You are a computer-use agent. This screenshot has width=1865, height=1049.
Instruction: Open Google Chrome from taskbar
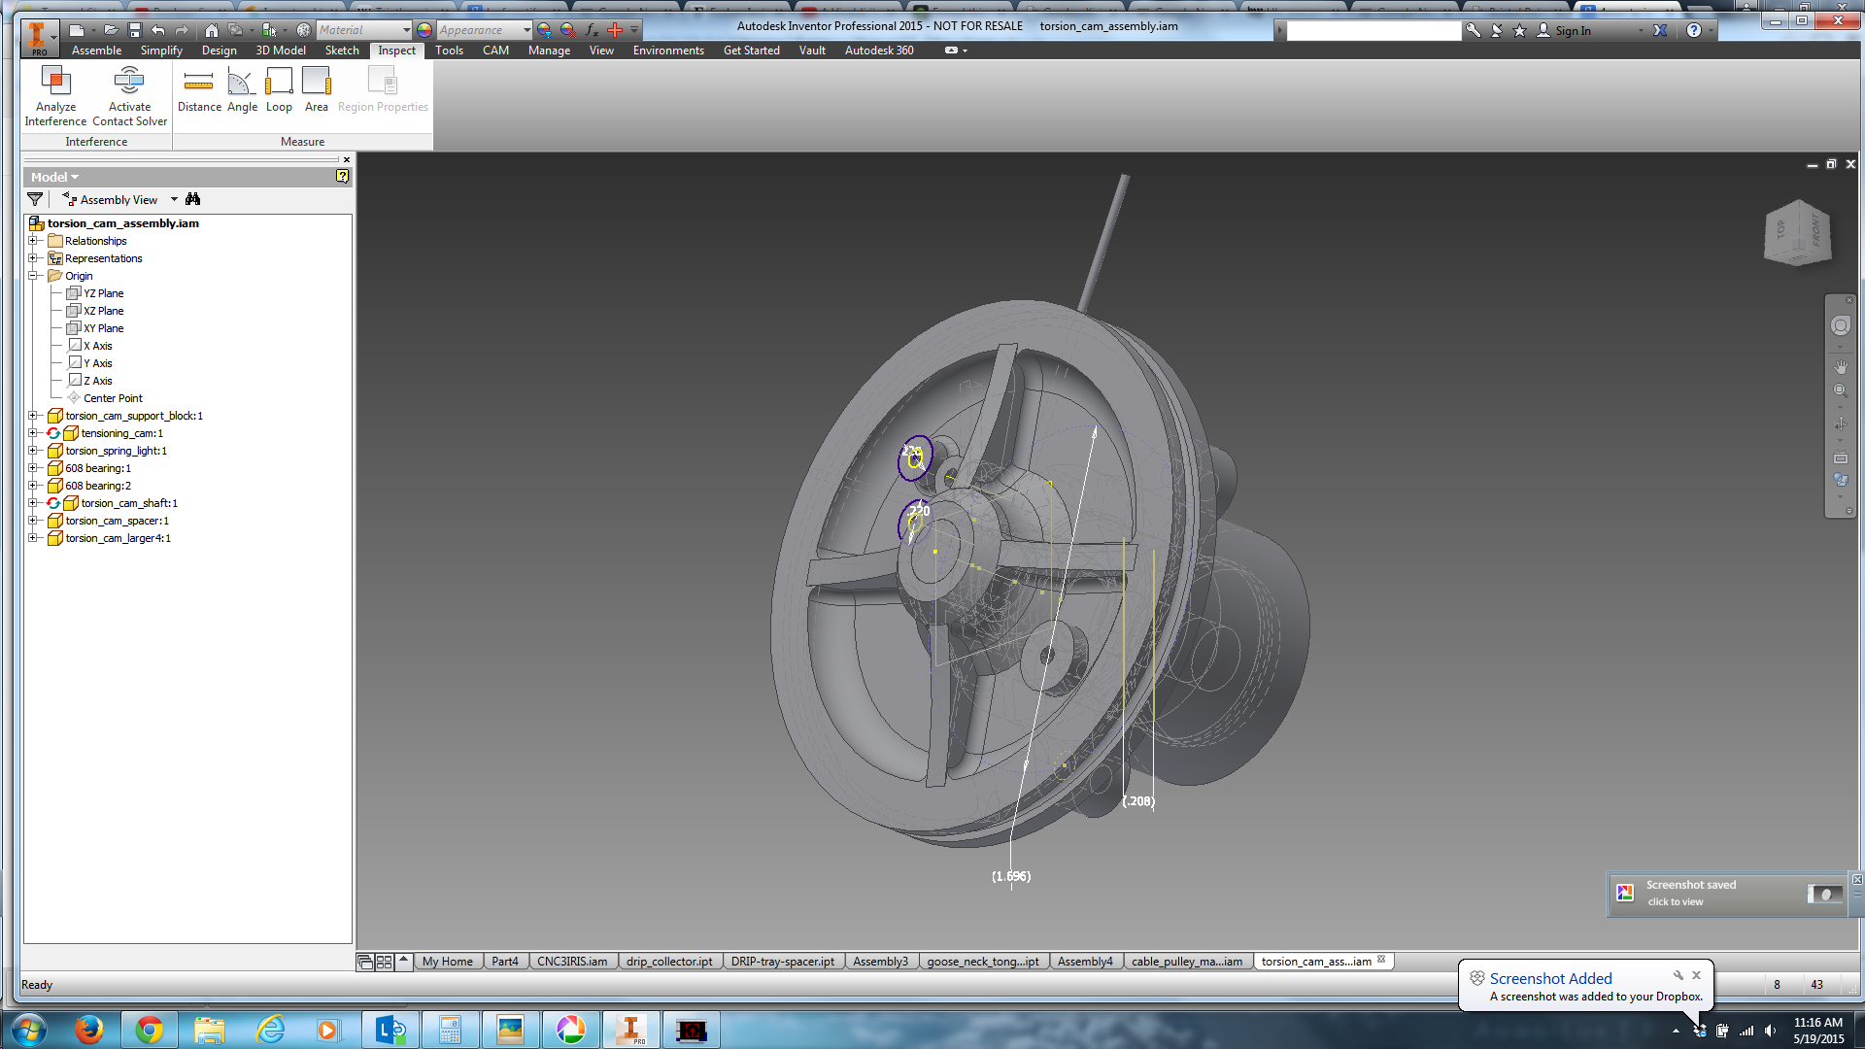(150, 1030)
